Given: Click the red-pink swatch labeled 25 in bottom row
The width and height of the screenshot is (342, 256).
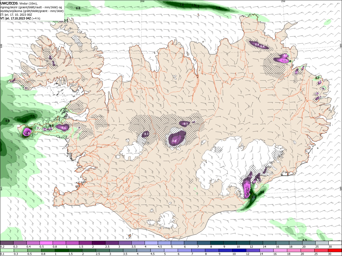Looking at the screenshot, I should click(321, 250).
